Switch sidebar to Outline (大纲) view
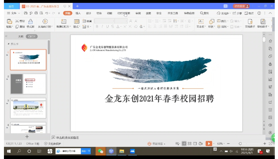This screenshot has height=159, width=278. 20,37
